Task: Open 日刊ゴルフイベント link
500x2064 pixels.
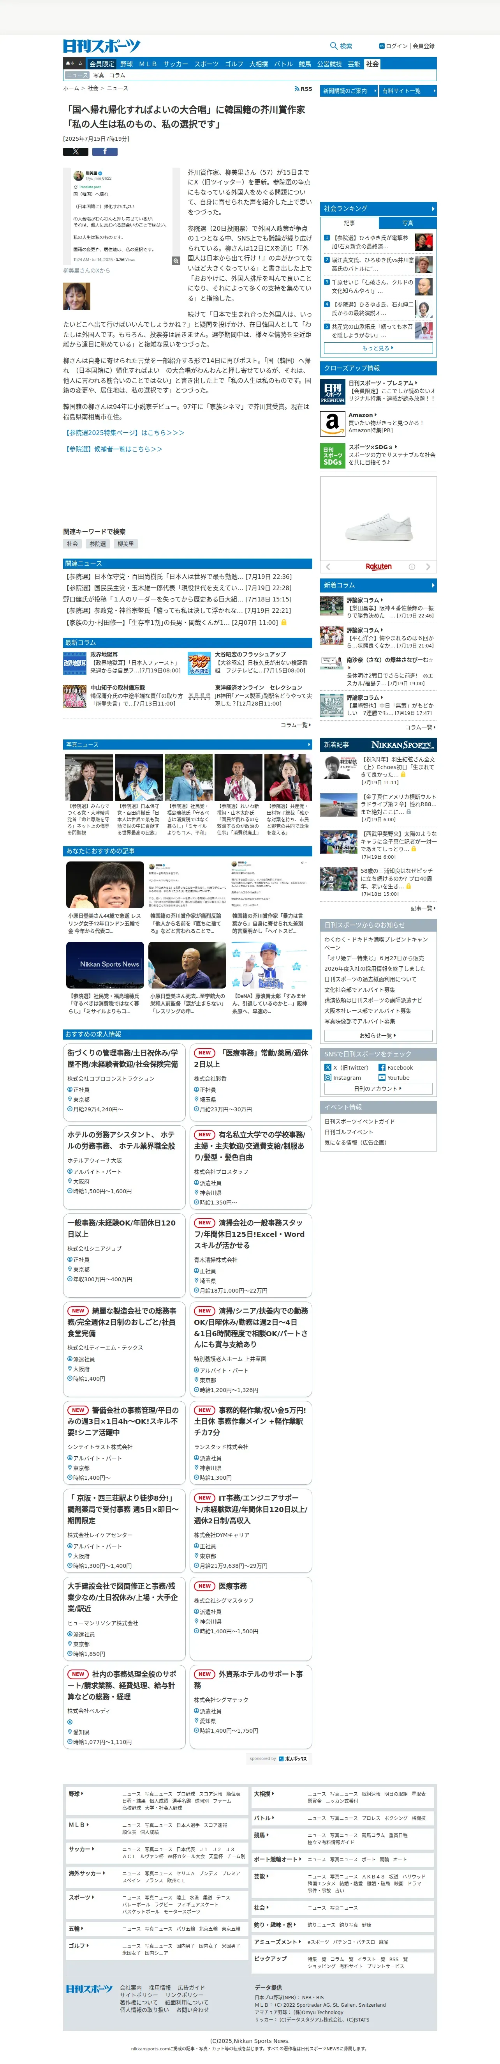Action: [x=349, y=1131]
